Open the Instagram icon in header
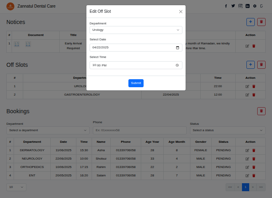This screenshot has height=198, width=272. (240, 6)
